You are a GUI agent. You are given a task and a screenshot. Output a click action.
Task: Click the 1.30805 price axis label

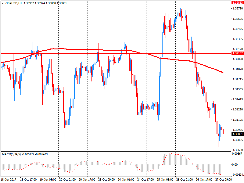pyautogui.click(x=238, y=140)
